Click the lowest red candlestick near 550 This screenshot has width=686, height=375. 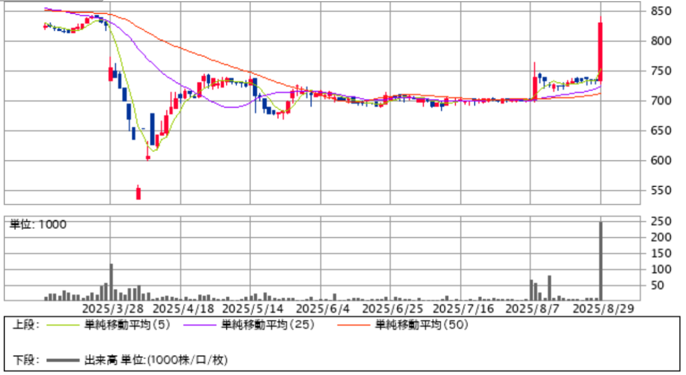[x=138, y=193]
